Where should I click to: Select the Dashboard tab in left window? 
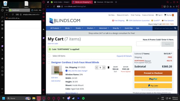(19, 10)
